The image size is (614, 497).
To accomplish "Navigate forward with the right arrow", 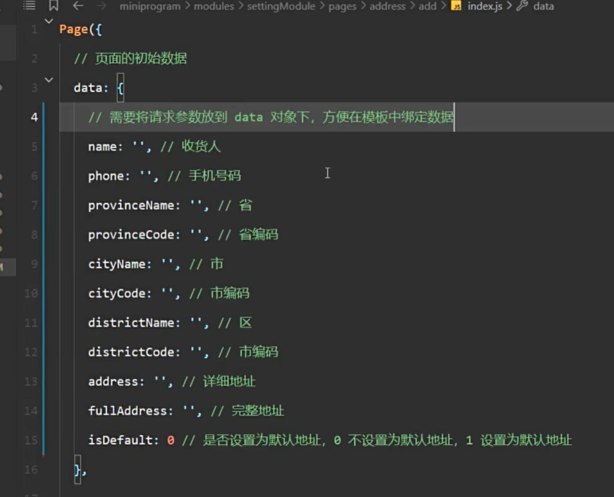I will (x=101, y=6).
